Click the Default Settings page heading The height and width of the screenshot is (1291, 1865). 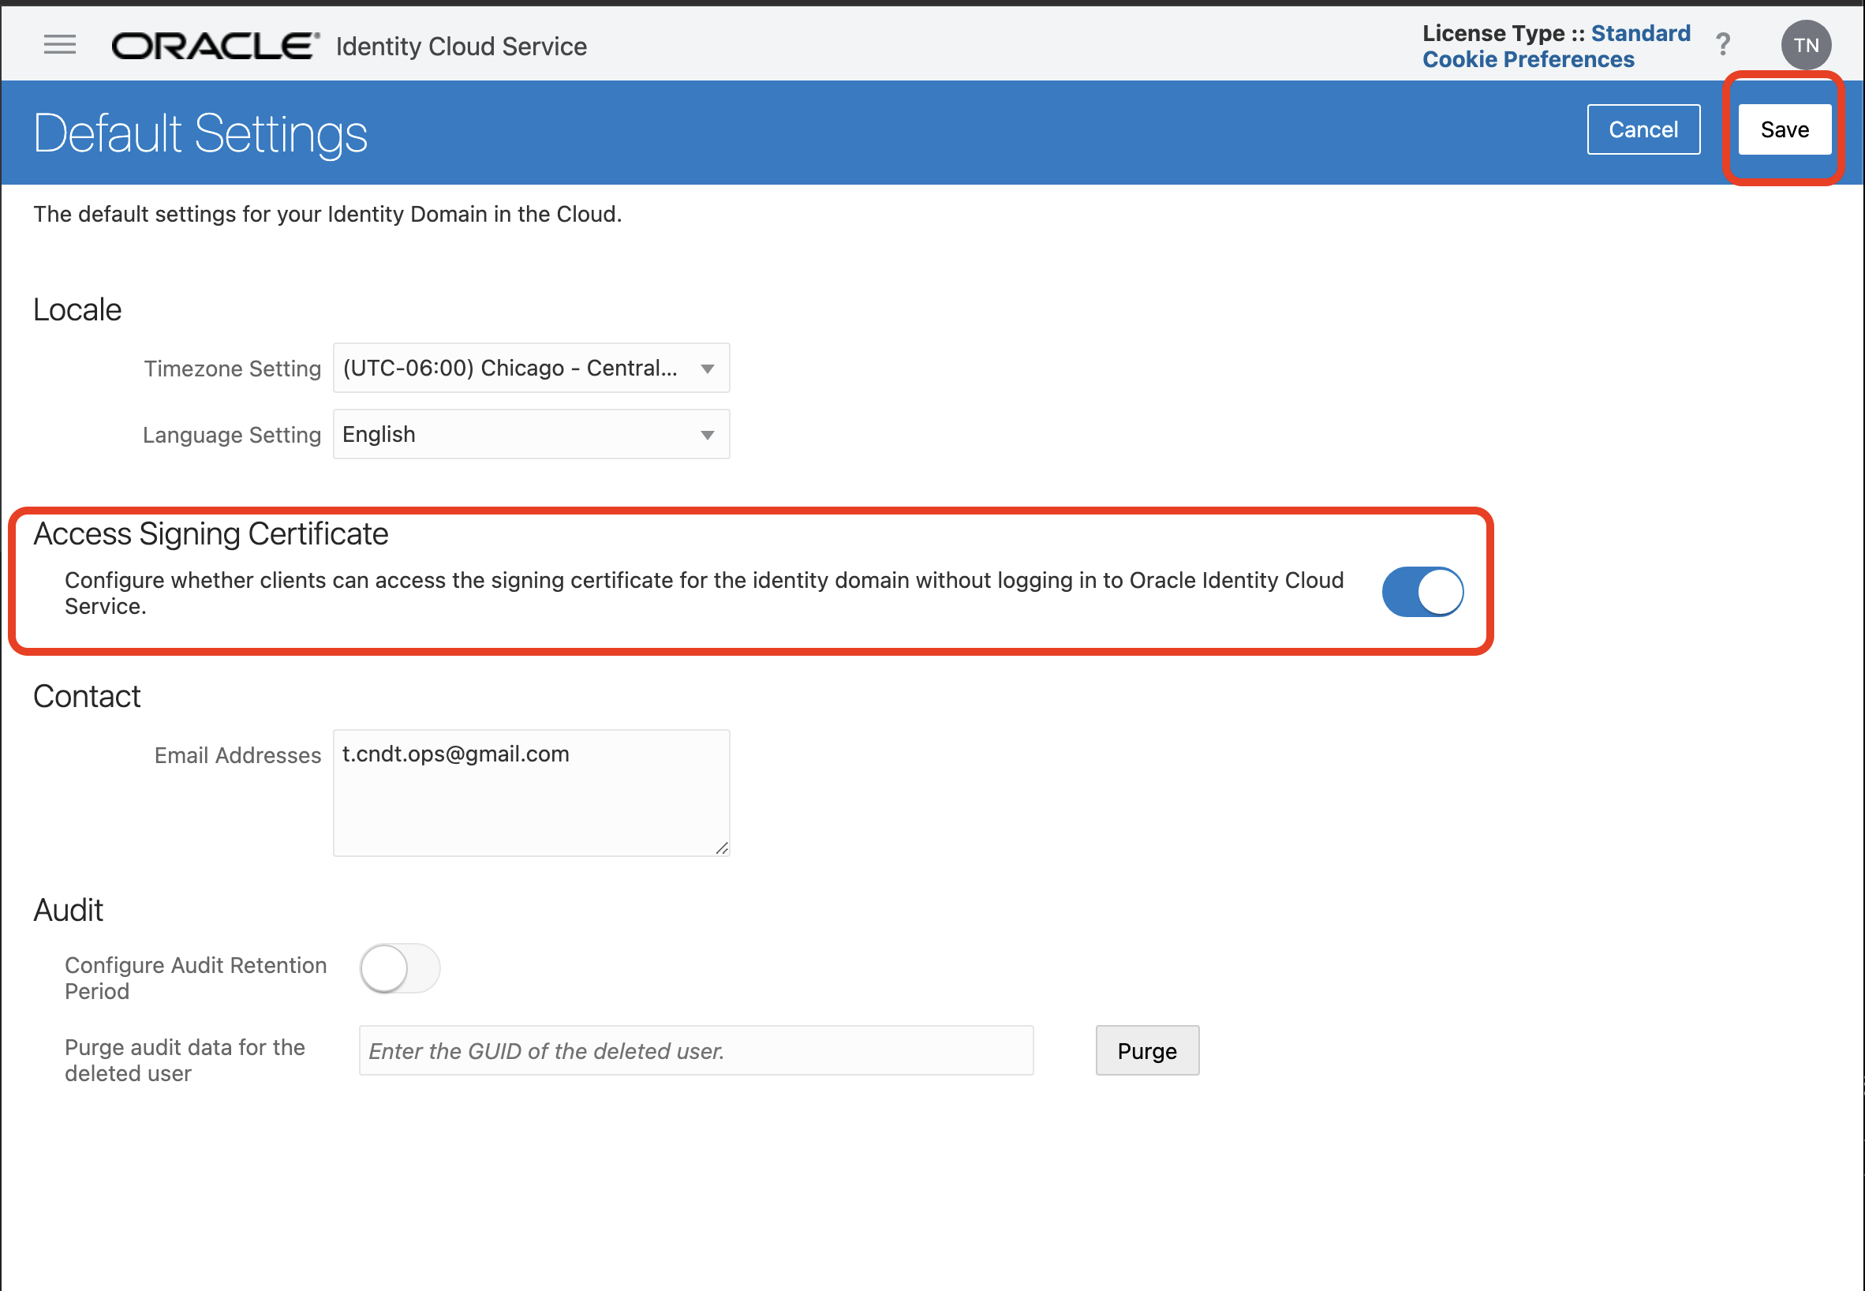point(200,133)
